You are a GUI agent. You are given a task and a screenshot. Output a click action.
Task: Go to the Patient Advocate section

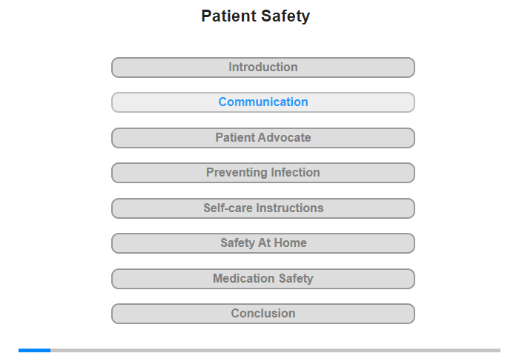click(x=262, y=138)
